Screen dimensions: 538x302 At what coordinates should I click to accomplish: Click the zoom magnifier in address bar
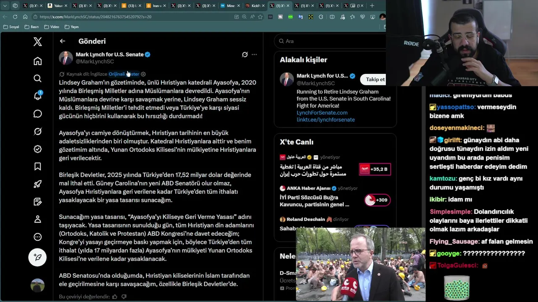[x=244, y=17]
